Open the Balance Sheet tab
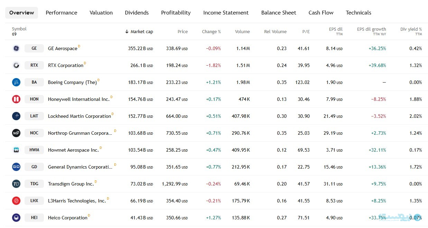 278,13
